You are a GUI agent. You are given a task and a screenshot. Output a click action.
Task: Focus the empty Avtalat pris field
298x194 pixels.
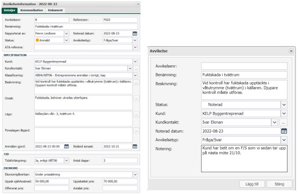pos(120,188)
